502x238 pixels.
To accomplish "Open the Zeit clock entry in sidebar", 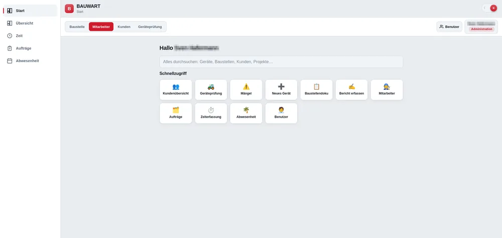I will click(30, 36).
